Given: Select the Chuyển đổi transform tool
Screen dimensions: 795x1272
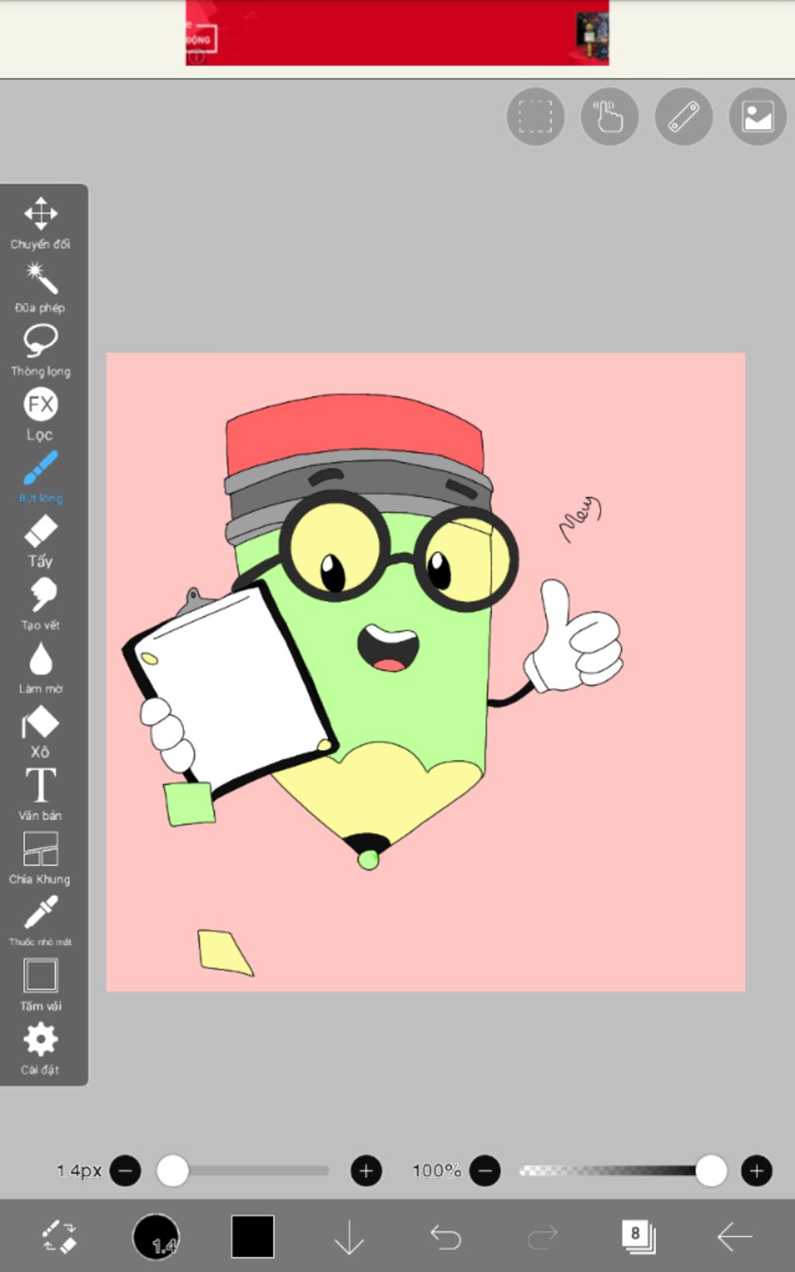Looking at the screenshot, I should pos(40,223).
